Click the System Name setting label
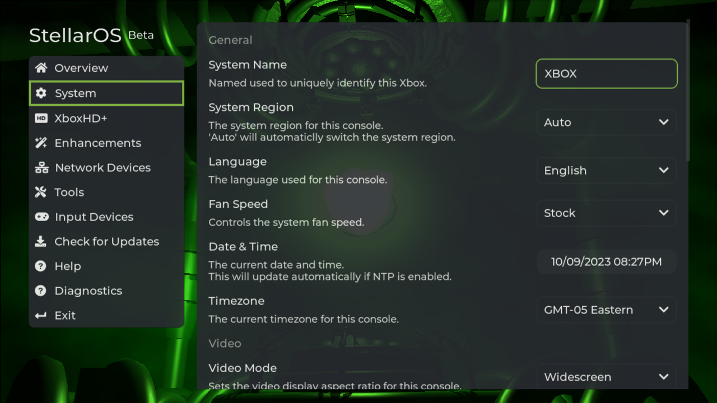Image resolution: width=717 pixels, height=403 pixels. pyautogui.click(x=248, y=65)
